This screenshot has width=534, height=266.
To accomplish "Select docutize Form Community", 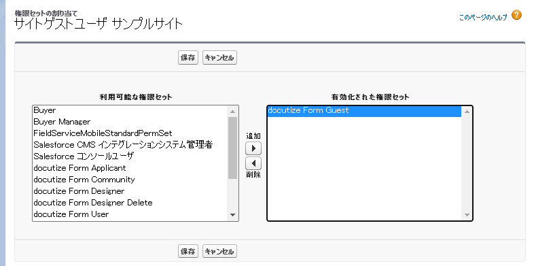I will [x=130, y=180].
